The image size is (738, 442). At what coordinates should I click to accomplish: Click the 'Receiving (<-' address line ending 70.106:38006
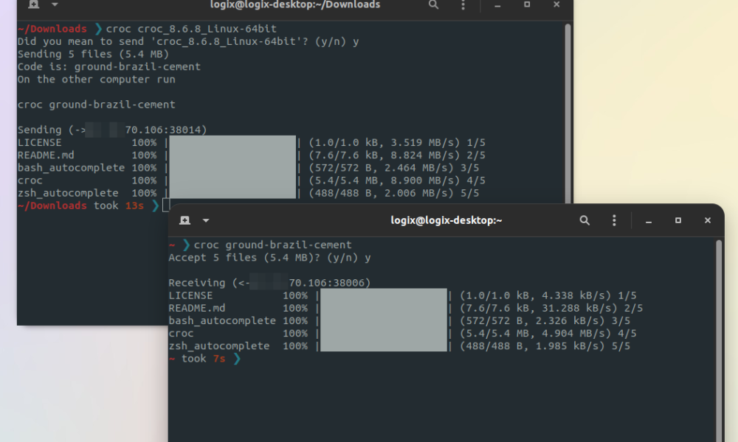pyautogui.click(x=269, y=283)
